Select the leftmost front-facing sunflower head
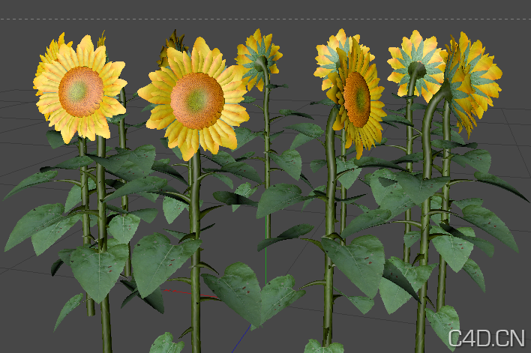The image size is (531, 353). pyautogui.click(x=80, y=89)
